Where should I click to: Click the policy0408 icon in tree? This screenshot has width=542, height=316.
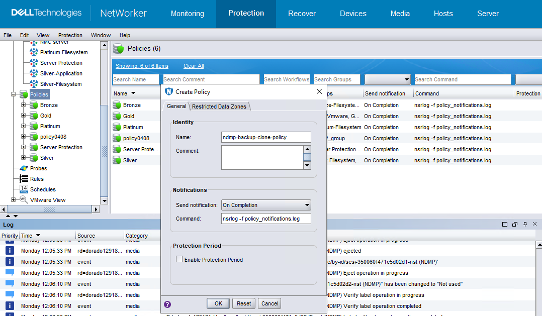34,137
